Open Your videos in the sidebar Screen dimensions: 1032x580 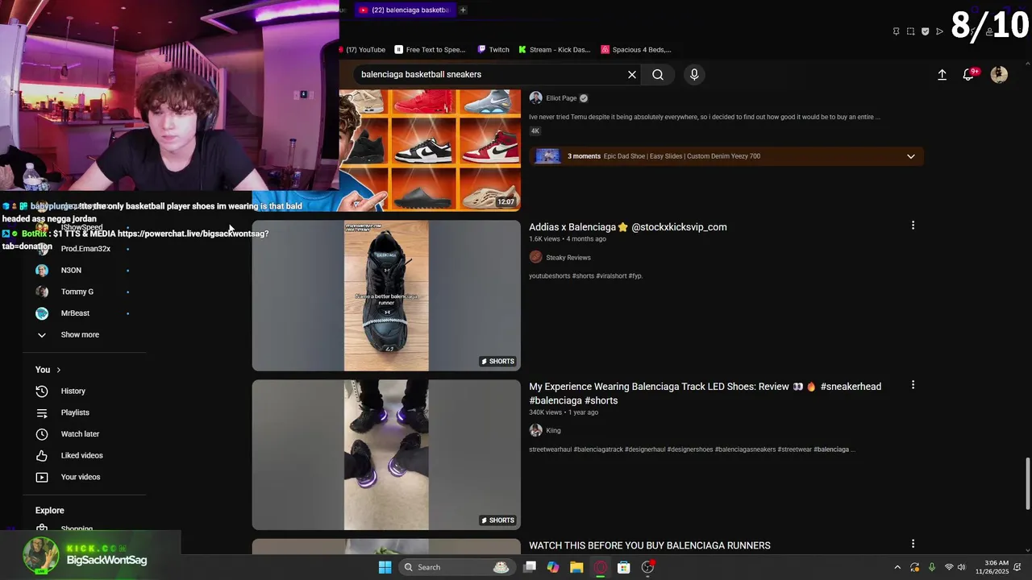click(x=81, y=477)
